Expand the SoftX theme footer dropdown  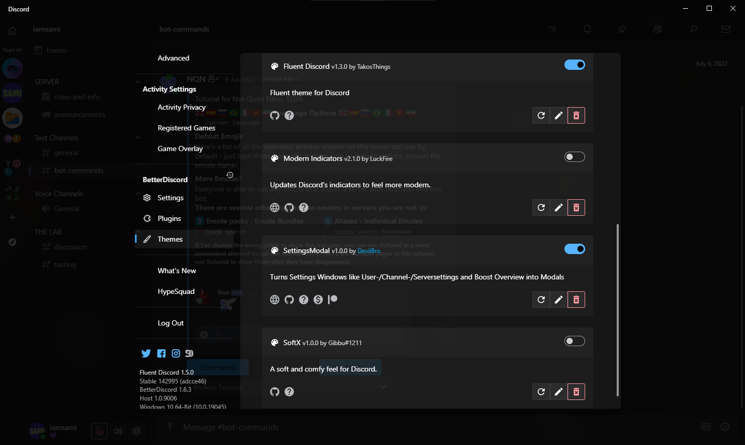coord(382,387)
